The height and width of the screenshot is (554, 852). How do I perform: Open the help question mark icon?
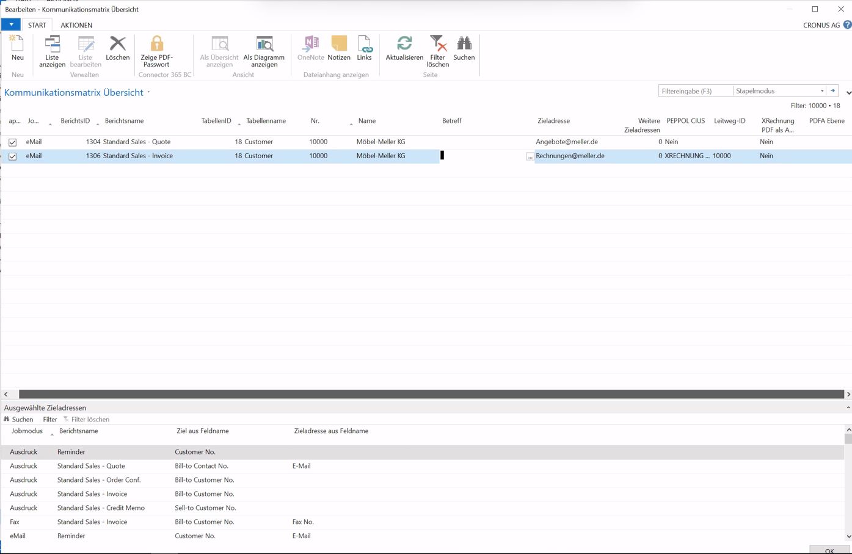point(847,25)
